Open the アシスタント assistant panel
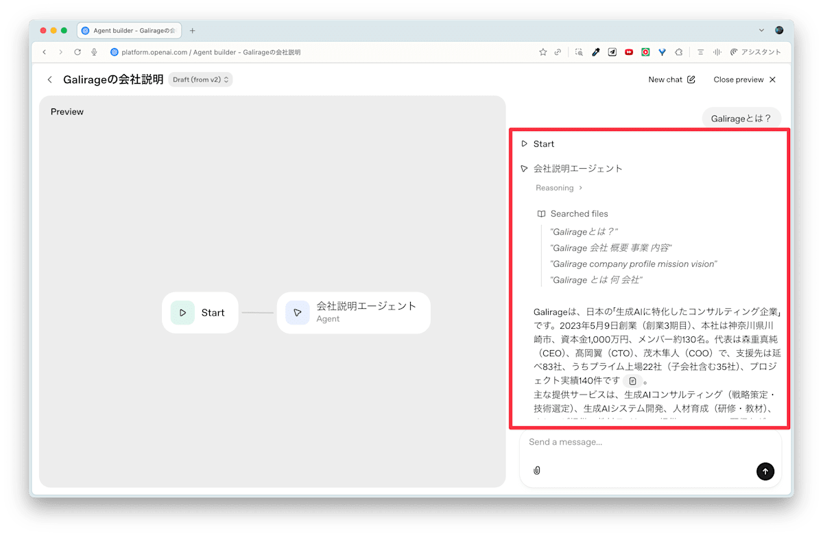The height and width of the screenshot is (536, 823). tap(756, 52)
